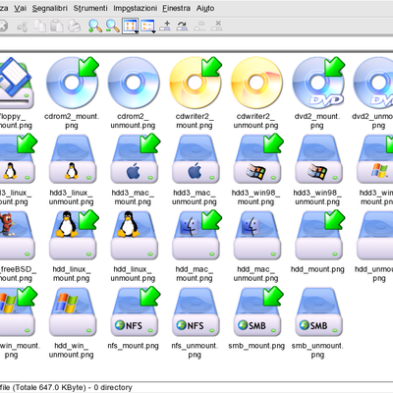Click the greyed detach tab icon
This screenshot has width=393, height=393.
pyautogui.click(x=199, y=26)
